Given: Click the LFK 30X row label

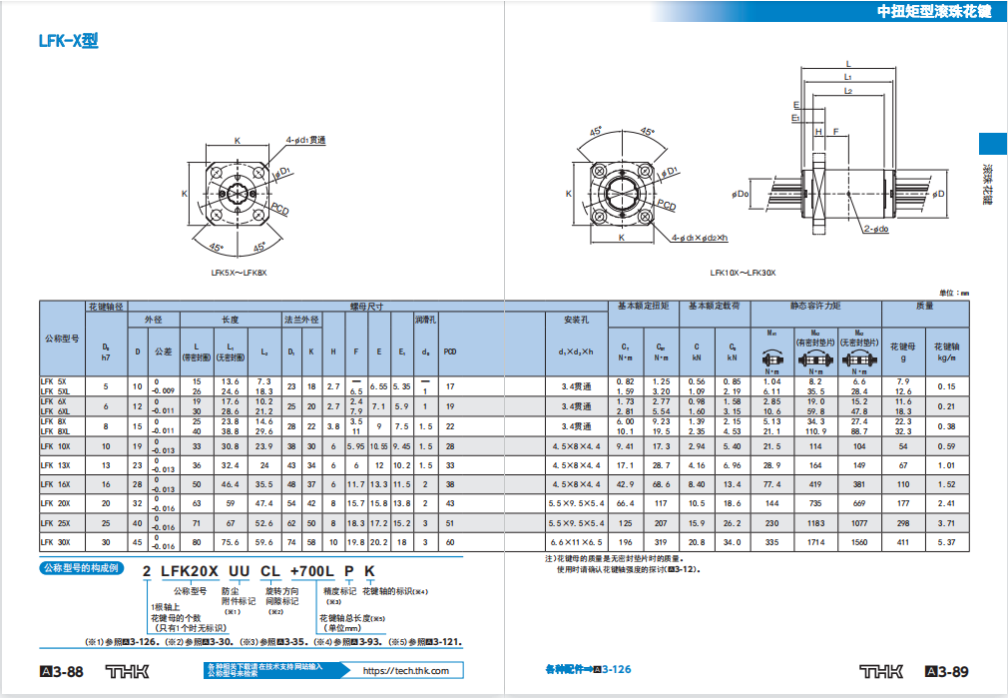Looking at the screenshot, I should (x=55, y=542).
